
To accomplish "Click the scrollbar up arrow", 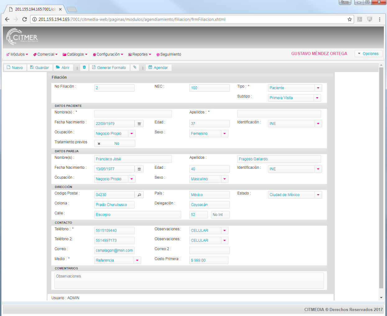I will click(381, 65).
